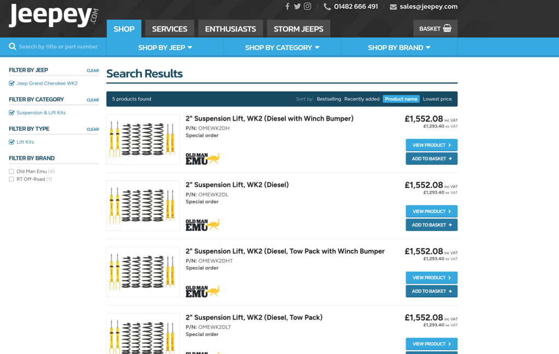
Task: Add OMEWK2DH lift kit to basket
Action: point(431,159)
